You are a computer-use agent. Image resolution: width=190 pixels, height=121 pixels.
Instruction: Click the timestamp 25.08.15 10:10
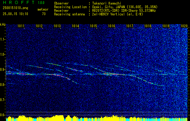15,14
